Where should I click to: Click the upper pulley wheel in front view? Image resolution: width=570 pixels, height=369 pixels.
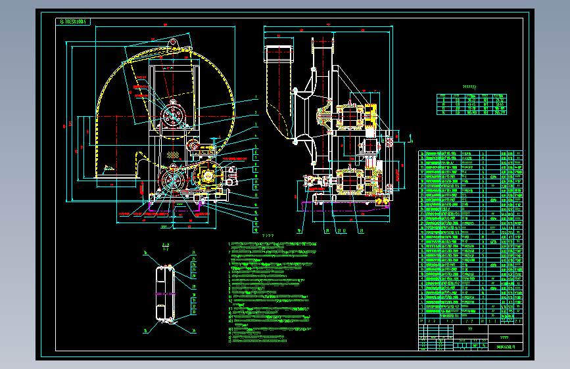174,116
